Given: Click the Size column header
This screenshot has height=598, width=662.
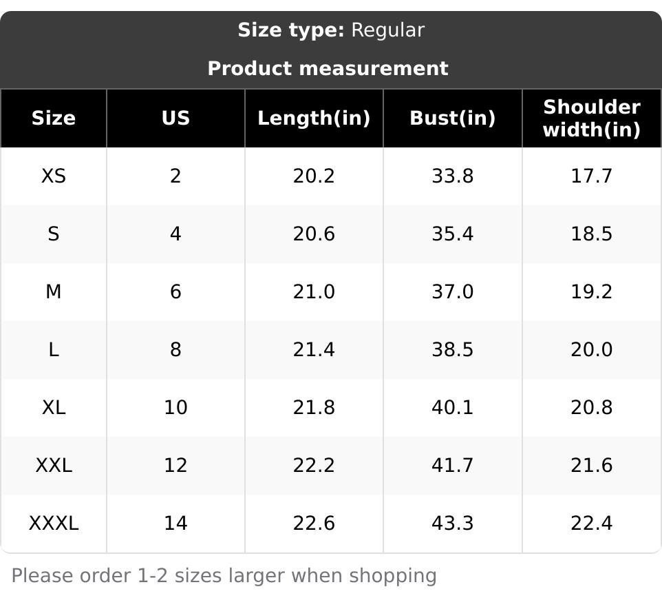Looking at the screenshot, I should (54, 118).
